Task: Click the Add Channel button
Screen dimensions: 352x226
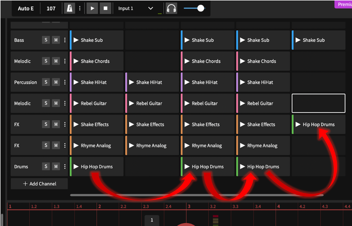Action: (39, 184)
